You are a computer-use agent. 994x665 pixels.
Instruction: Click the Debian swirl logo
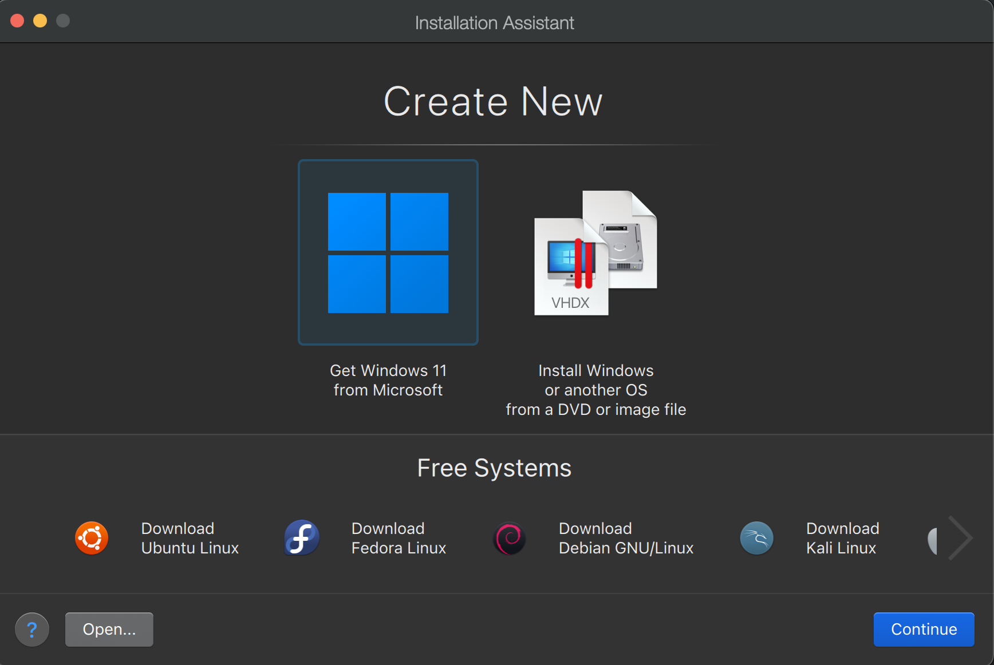tap(510, 539)
